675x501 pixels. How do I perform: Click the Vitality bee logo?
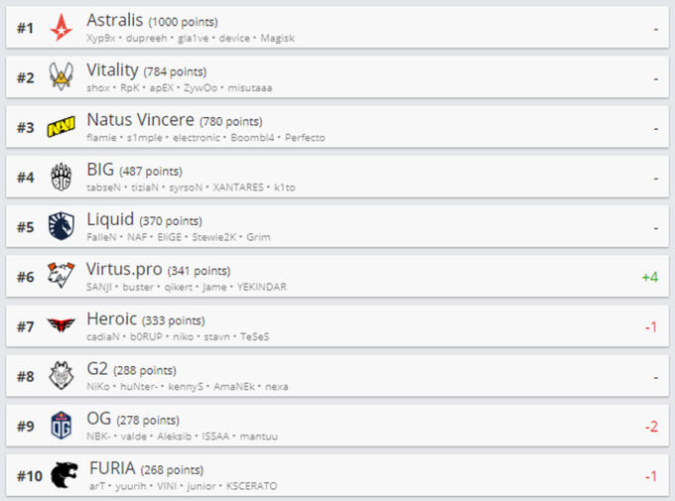(x=62, y=76)
